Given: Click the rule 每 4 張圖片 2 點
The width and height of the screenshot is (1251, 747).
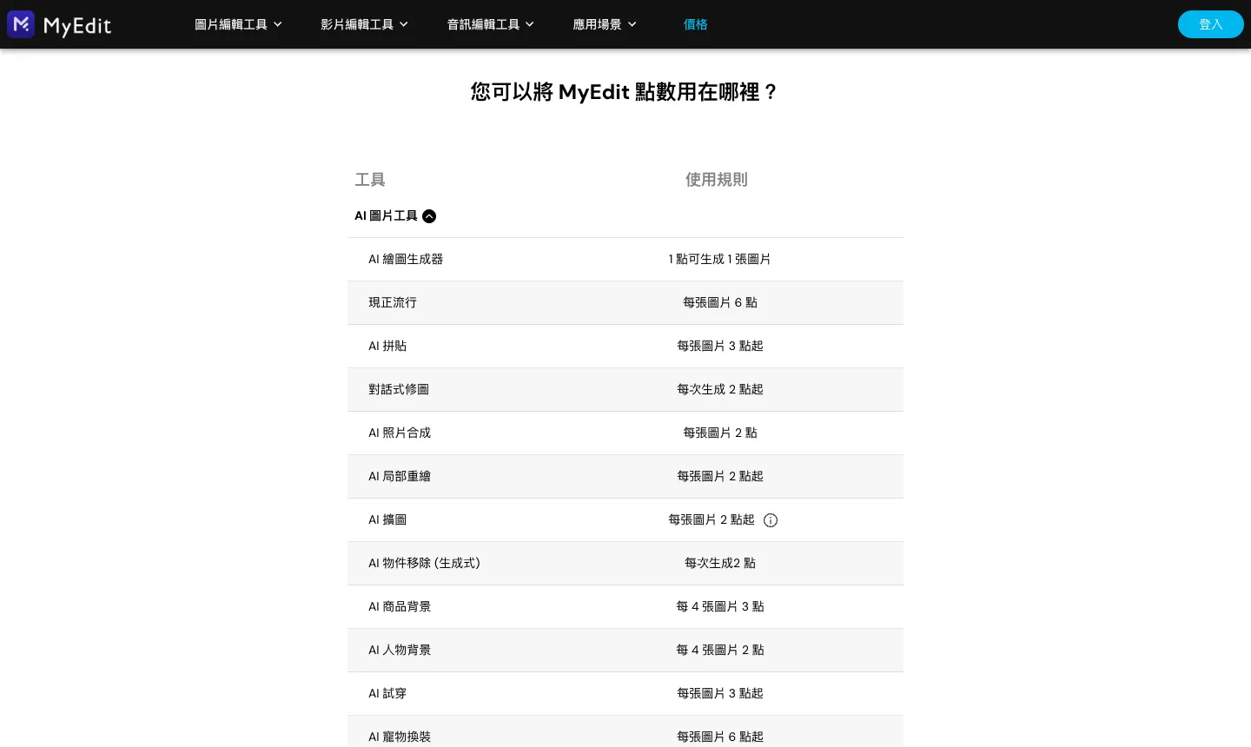Looking at the screenshot, I should click(x=720, y=650).
